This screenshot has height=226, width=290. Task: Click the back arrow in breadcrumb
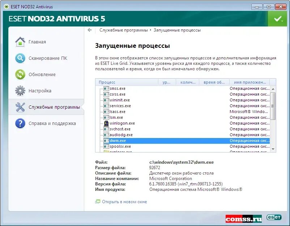coord(90,30)
